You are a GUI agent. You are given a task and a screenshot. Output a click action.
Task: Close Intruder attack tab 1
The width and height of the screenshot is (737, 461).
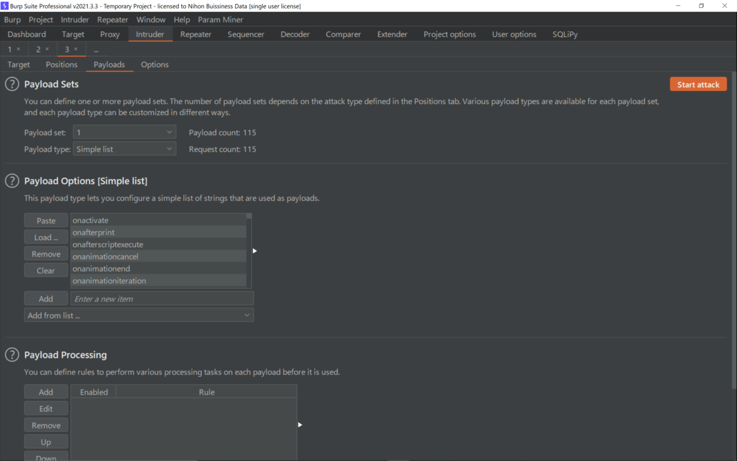[18, 49]
